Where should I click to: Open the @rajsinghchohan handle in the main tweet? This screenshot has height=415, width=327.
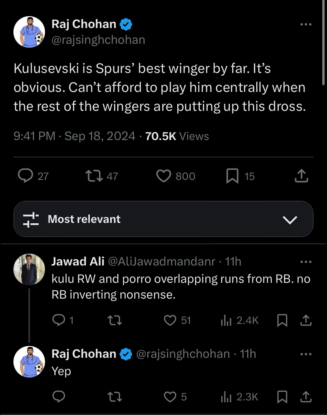coord(98,40)
